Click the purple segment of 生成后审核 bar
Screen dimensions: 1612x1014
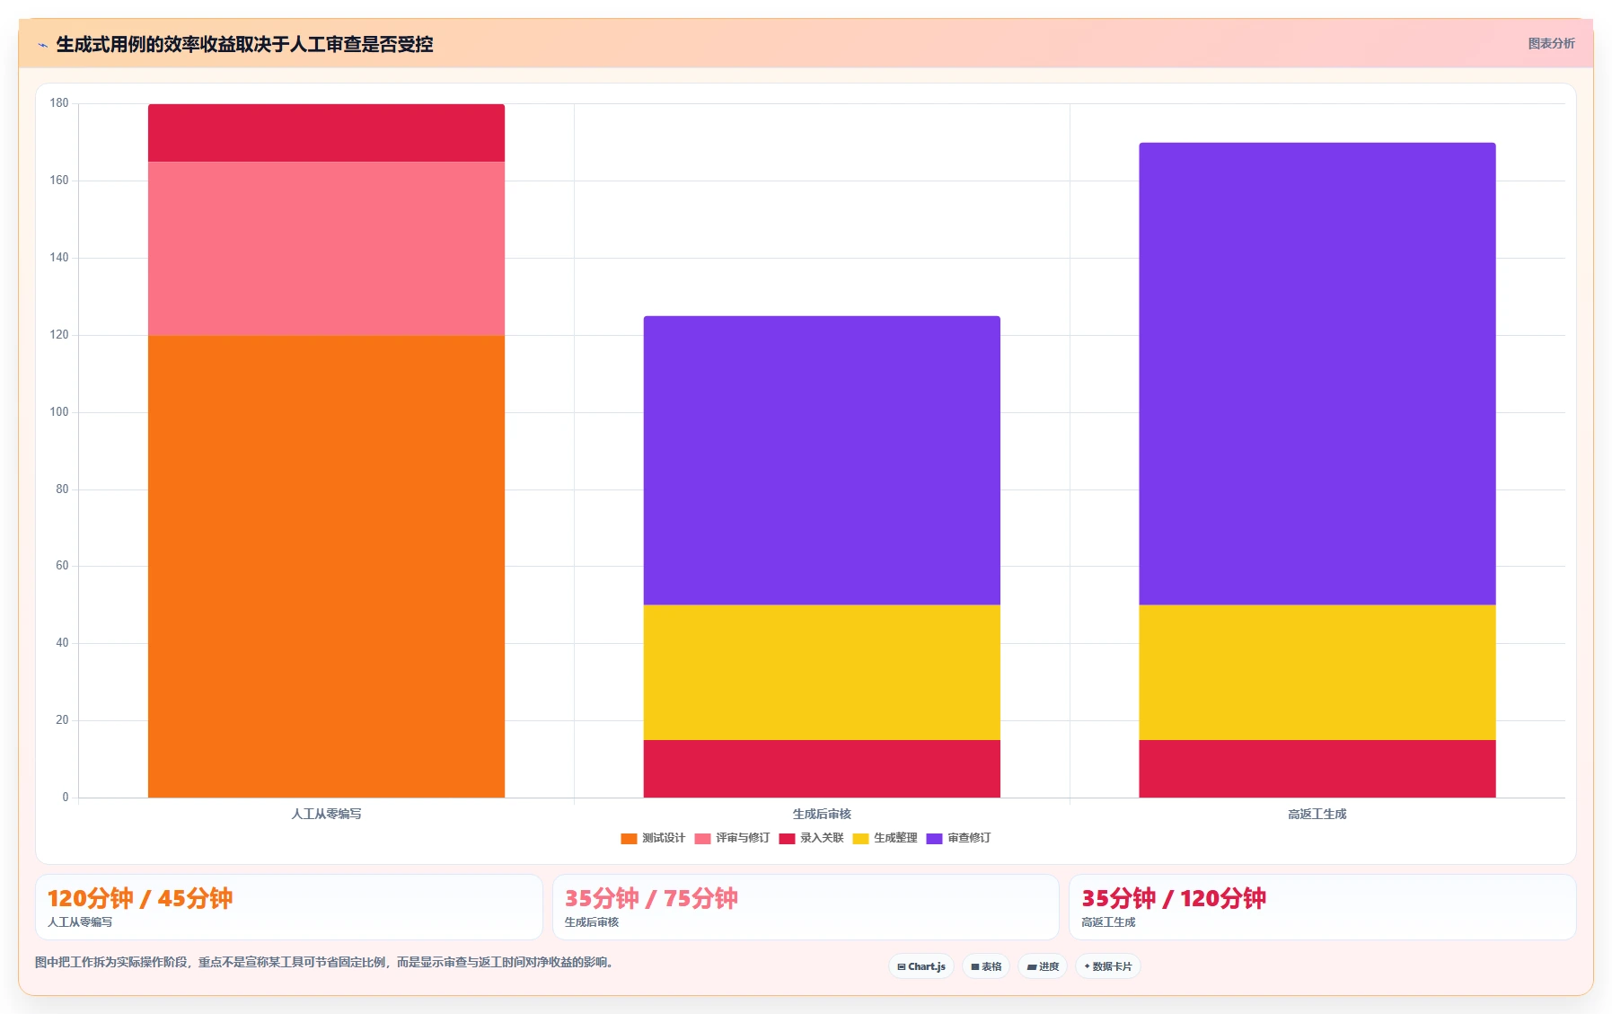click(822, 460)
